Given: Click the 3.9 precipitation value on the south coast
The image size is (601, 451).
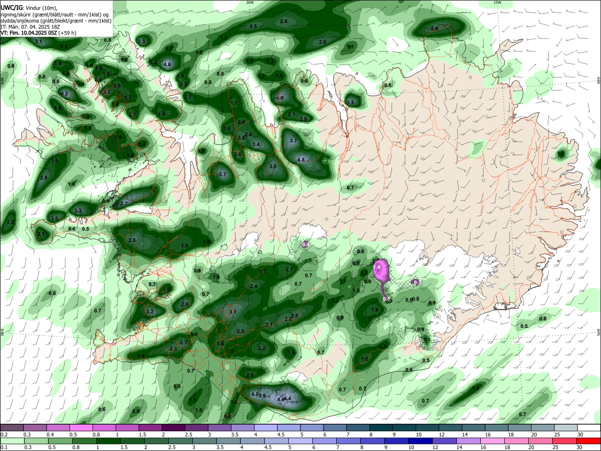Looking at the screenshot, I should [x=262, y=396].
